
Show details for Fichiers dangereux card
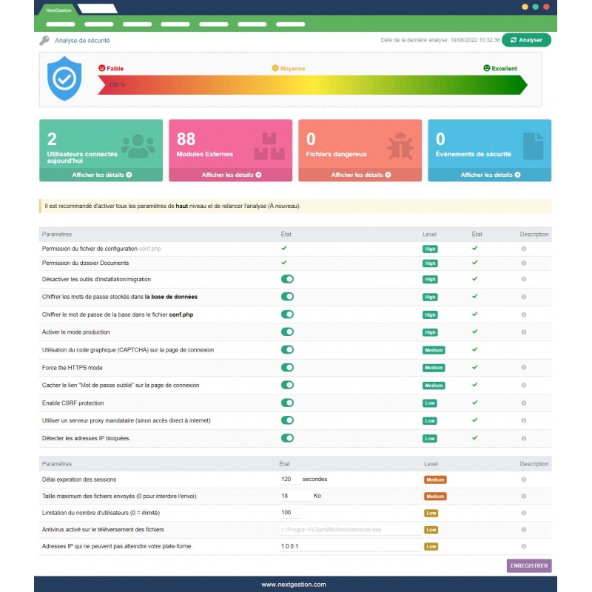(360, 175)
